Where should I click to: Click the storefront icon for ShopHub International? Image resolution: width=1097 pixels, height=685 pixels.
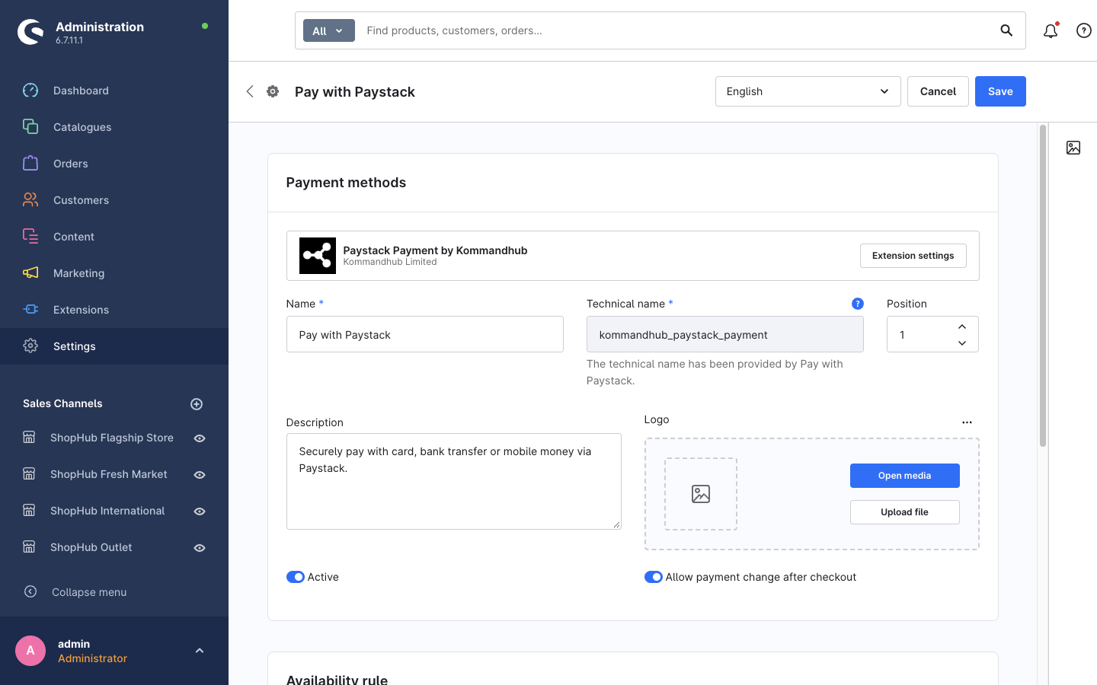coord(29,511)
